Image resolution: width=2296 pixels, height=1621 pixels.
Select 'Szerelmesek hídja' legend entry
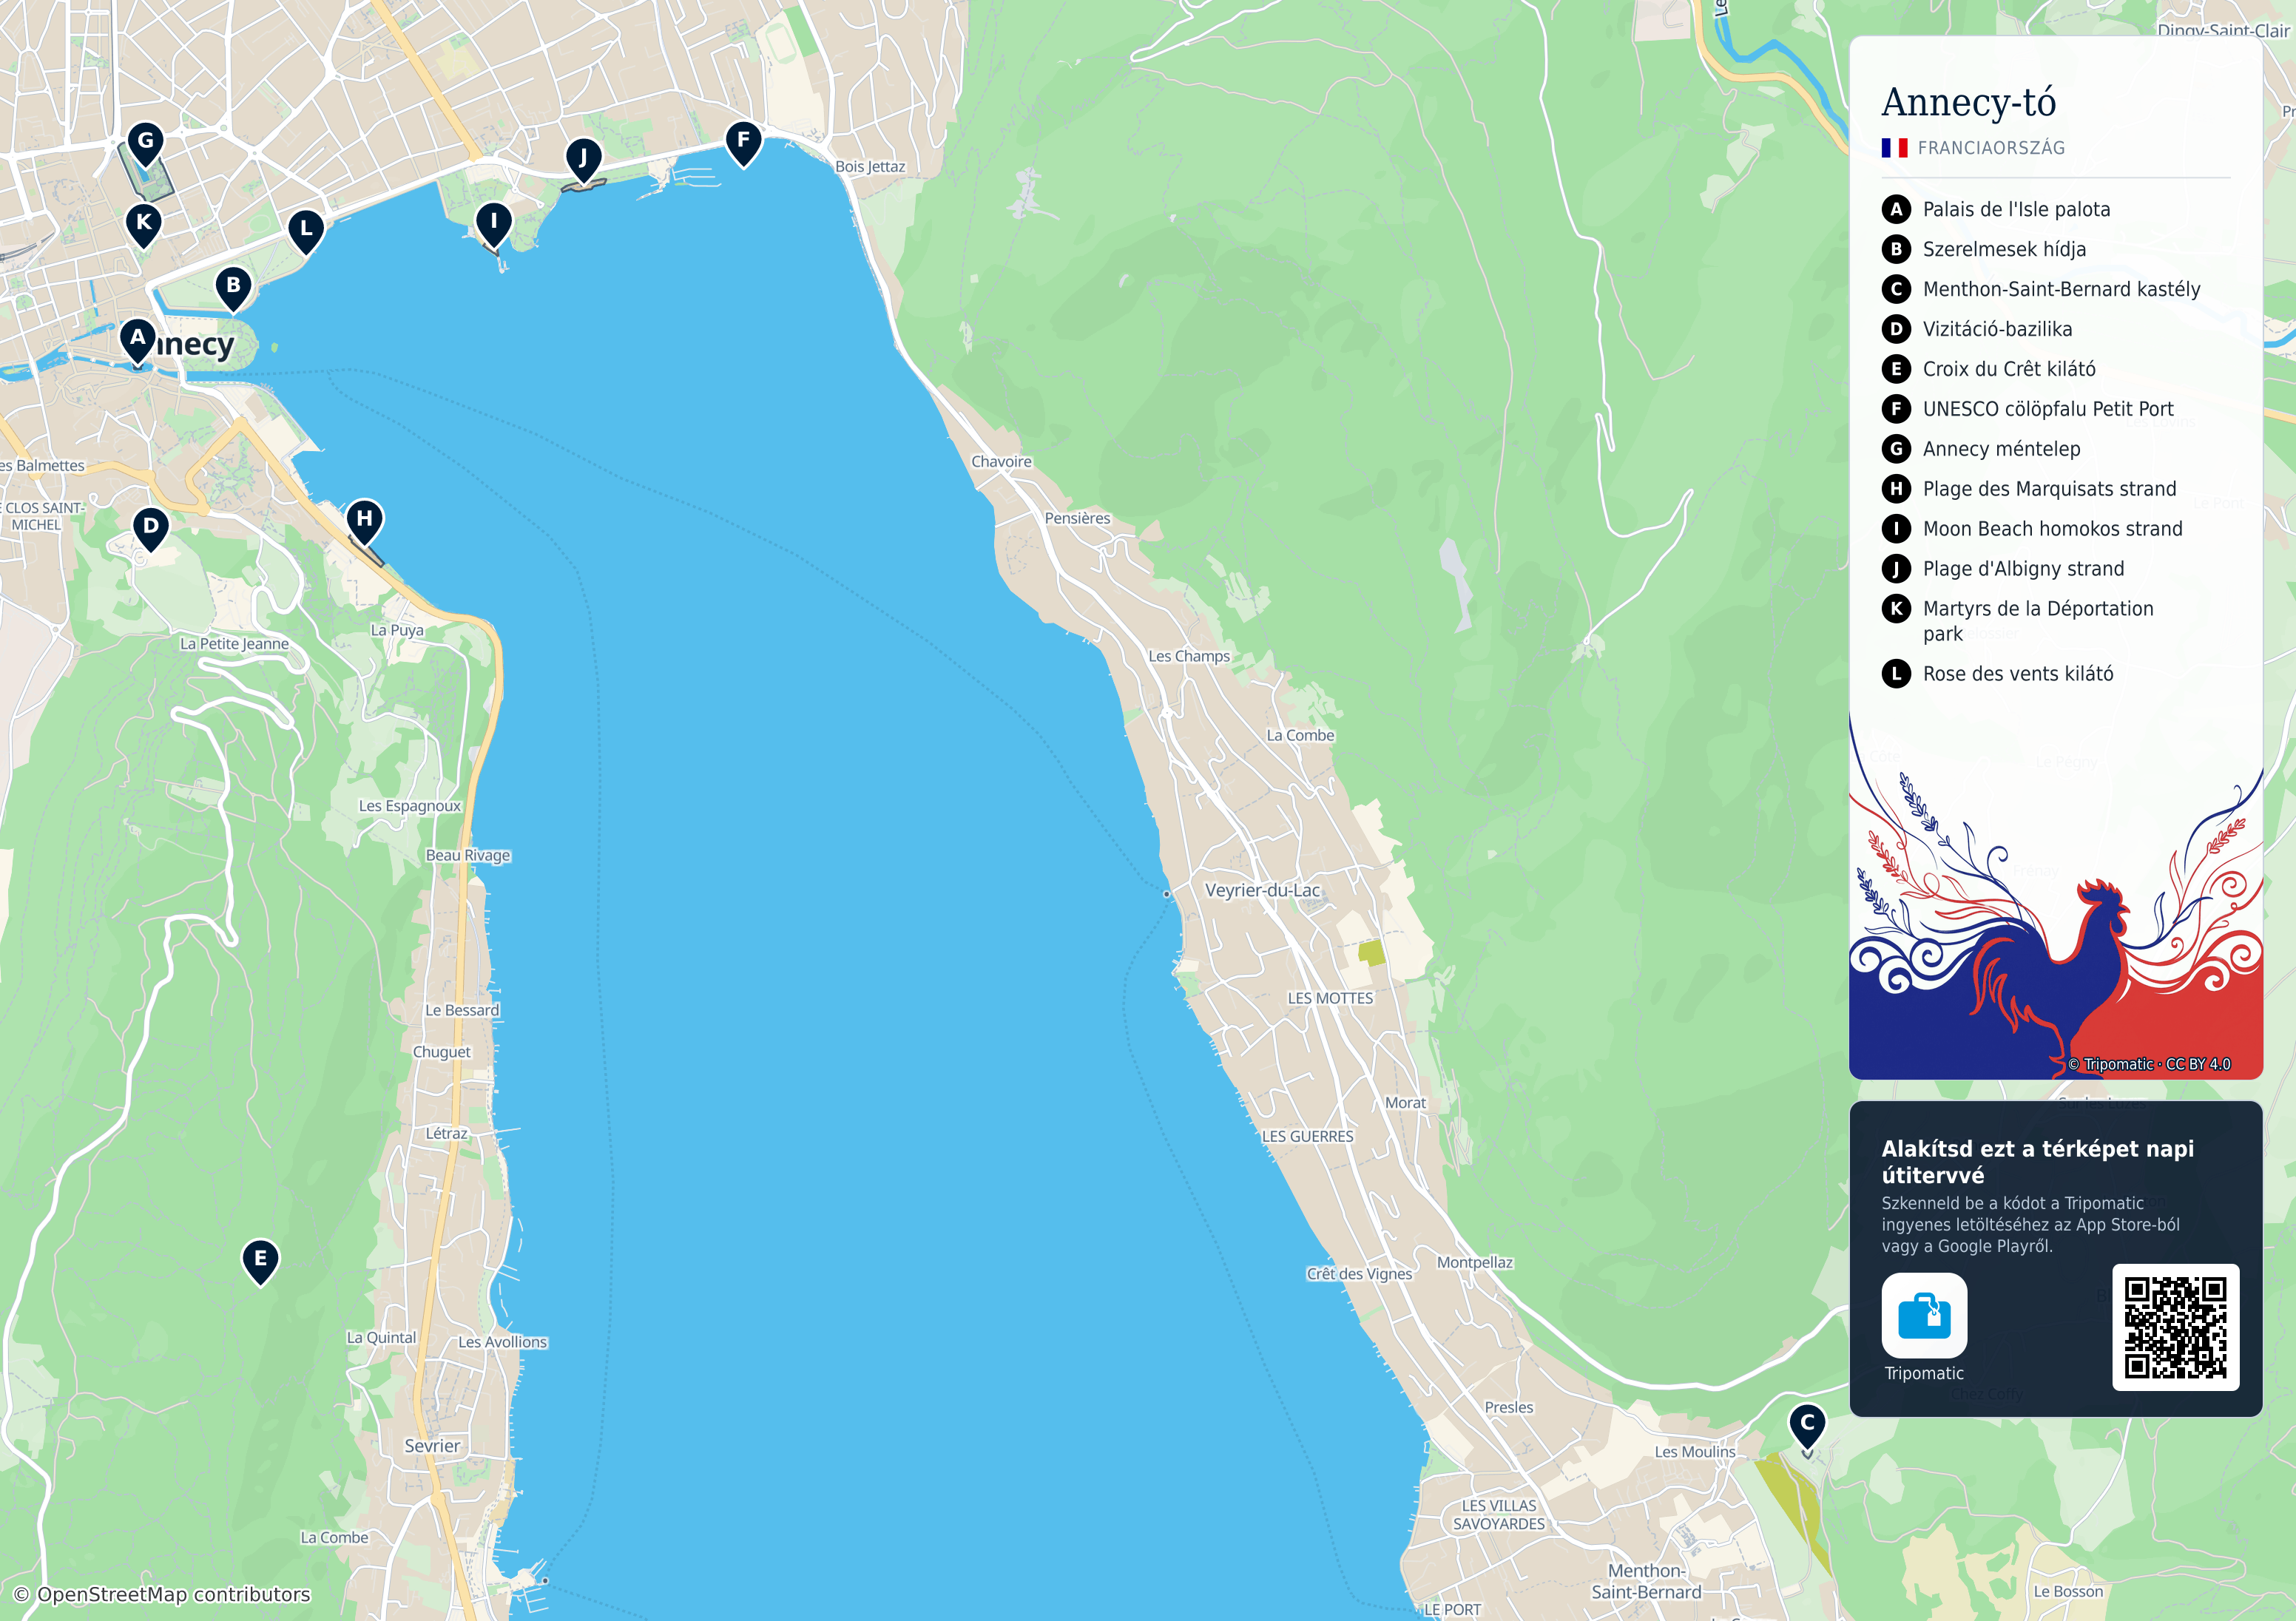coord(2004,249)
